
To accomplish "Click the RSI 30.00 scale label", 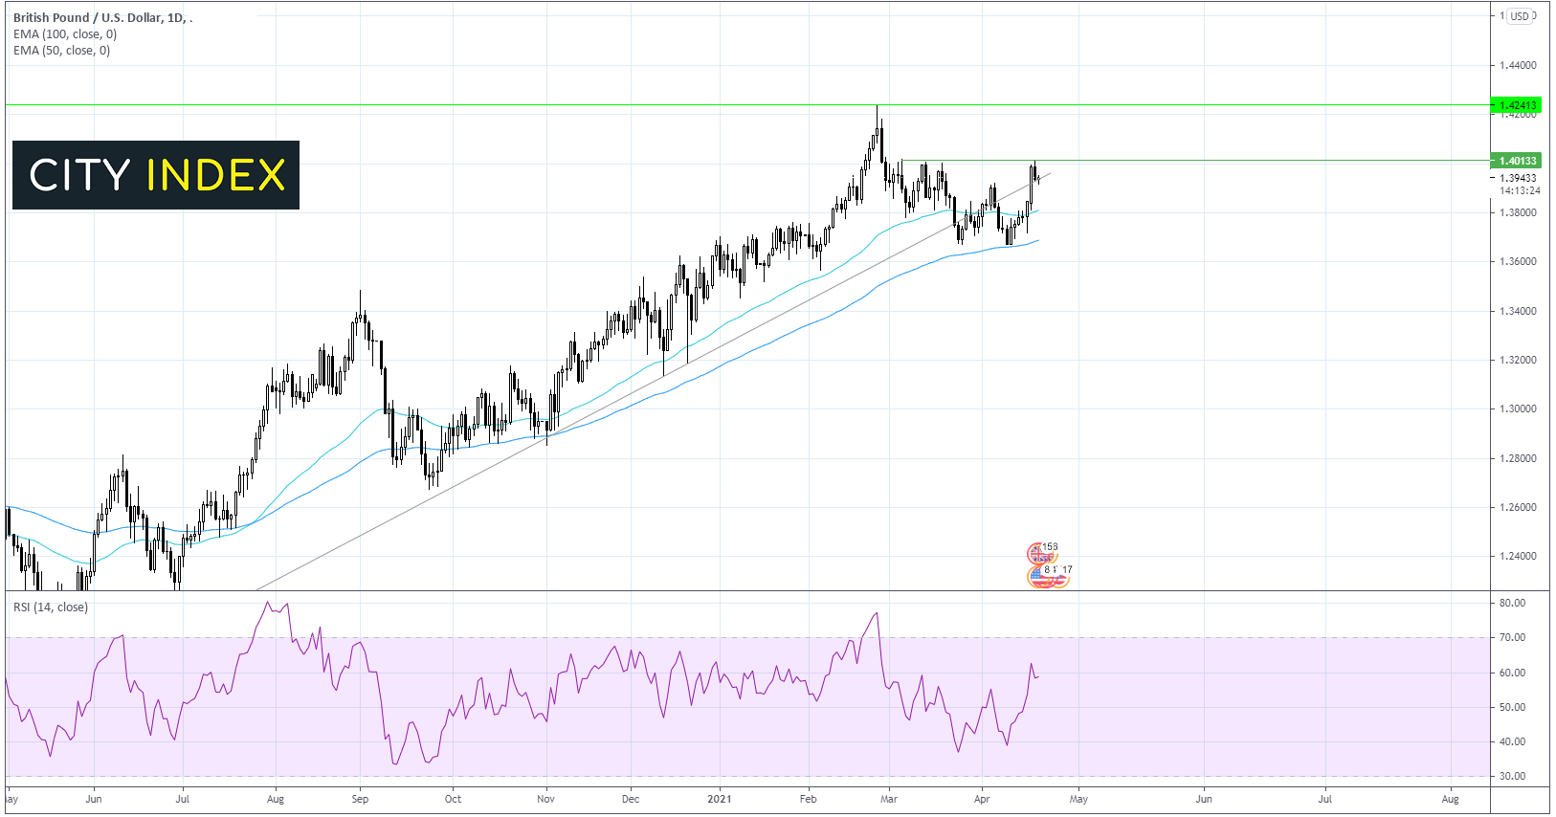I will [x=1512, y=776].
